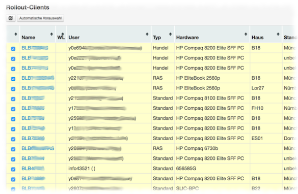
Task: Click the Typ column sort arrows
Action: (170, 34)
